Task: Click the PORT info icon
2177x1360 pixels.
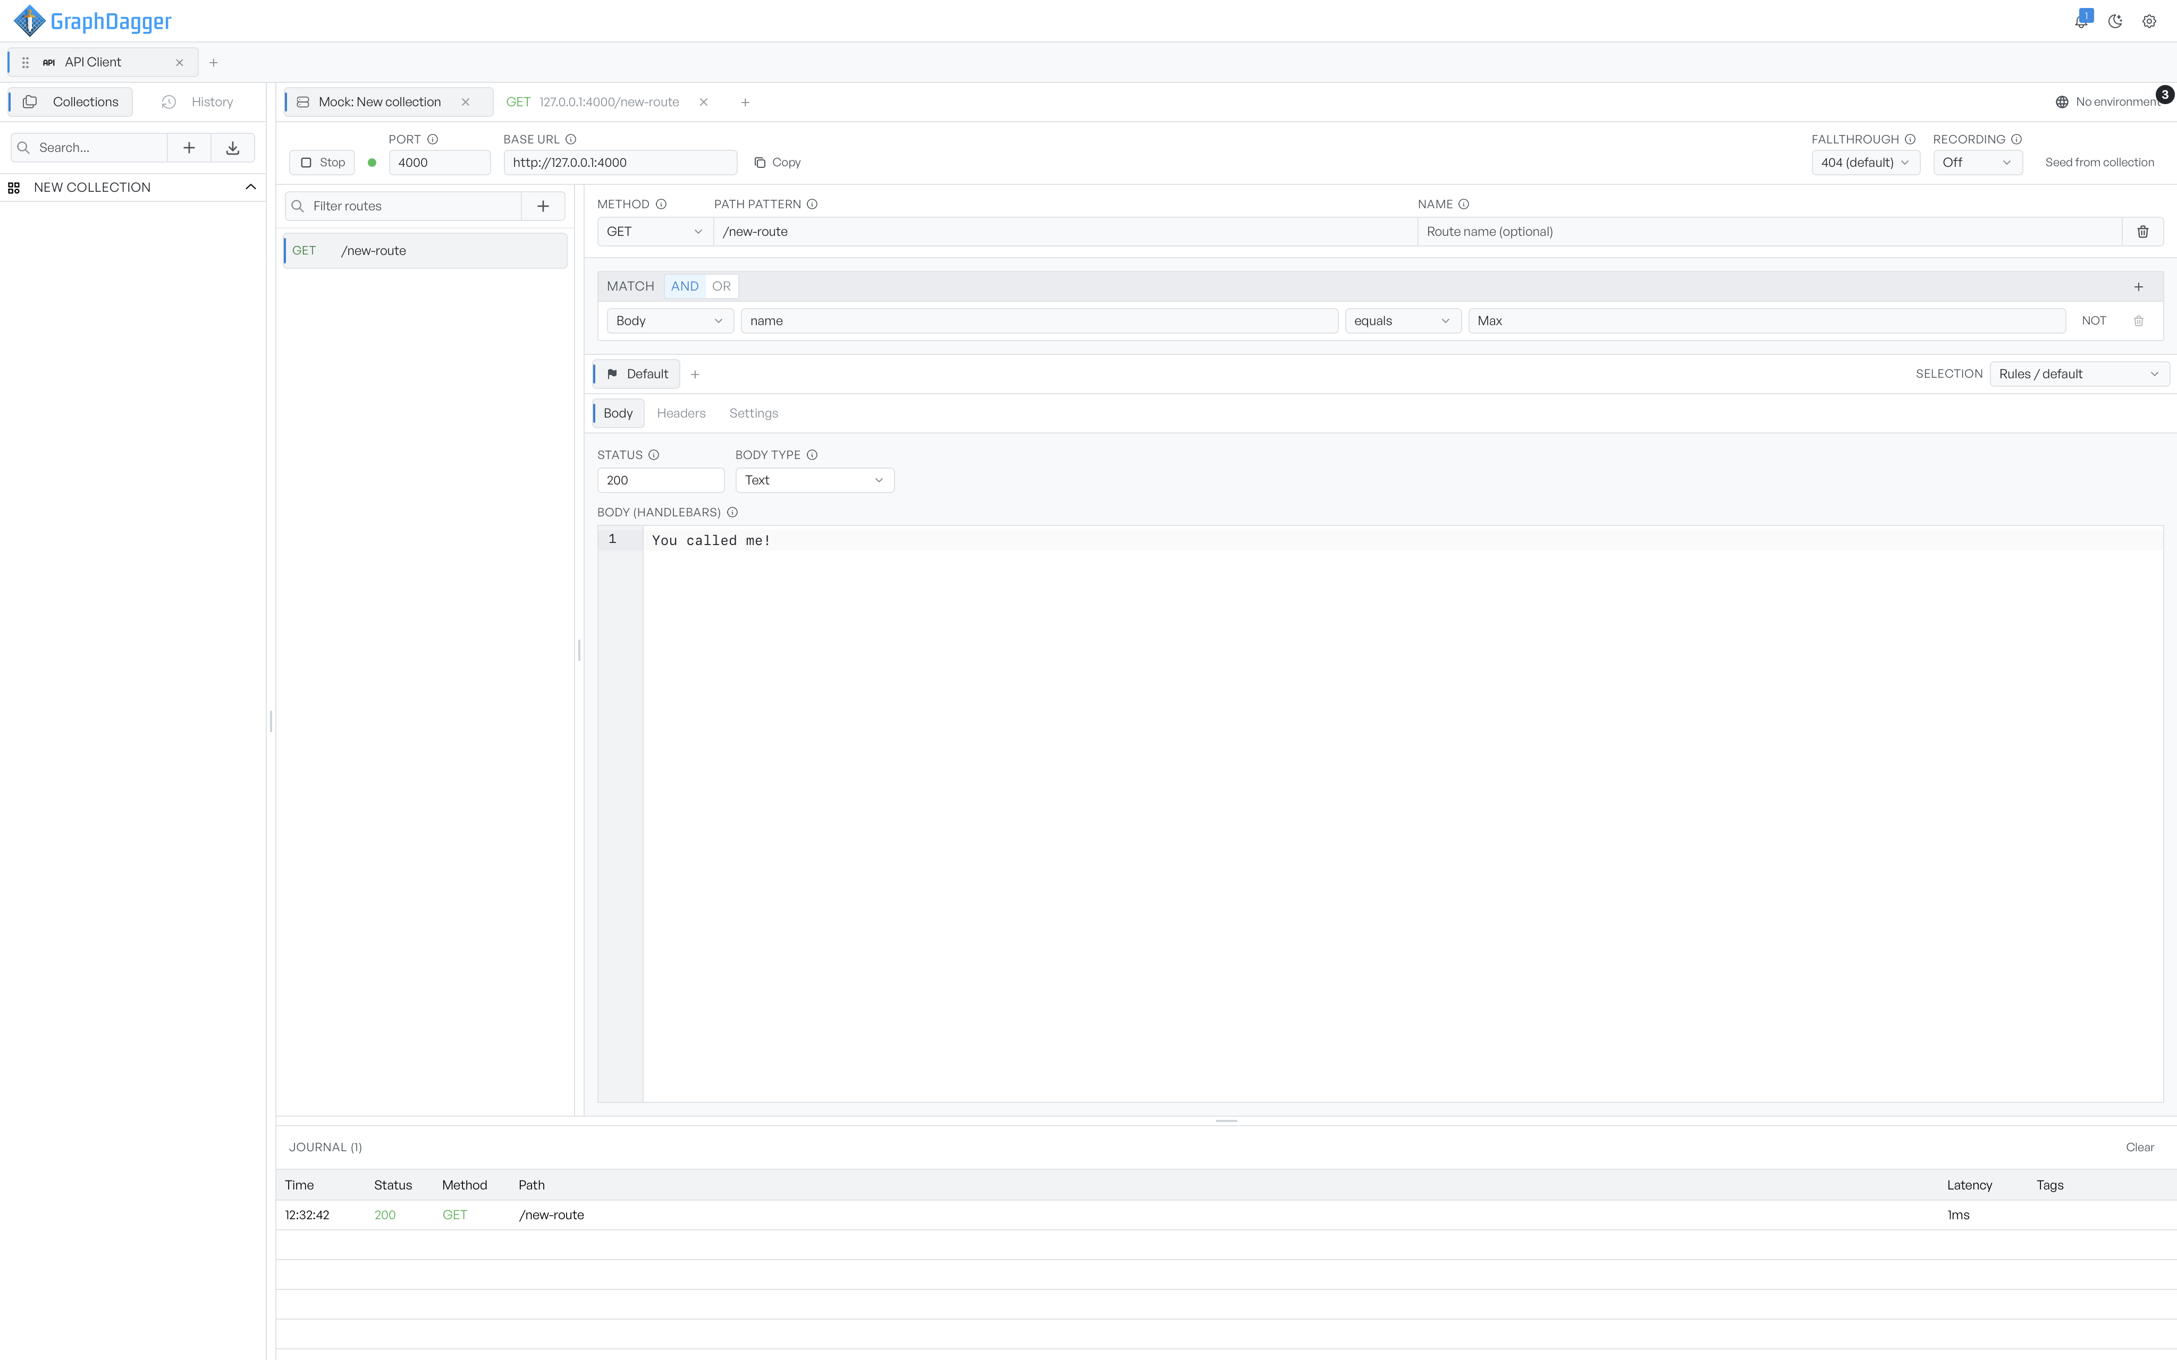Action: pyautogui.click(x=433, y=139)
